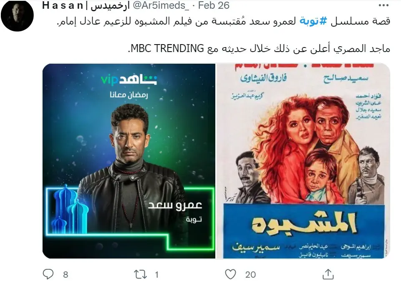The image size is (401, 281).
Task: Click the retweet arrows icon
Action: pos(140,274)
